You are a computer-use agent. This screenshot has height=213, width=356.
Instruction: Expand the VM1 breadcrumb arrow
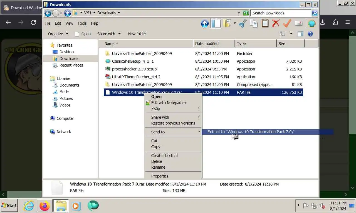tap(94, 13)
